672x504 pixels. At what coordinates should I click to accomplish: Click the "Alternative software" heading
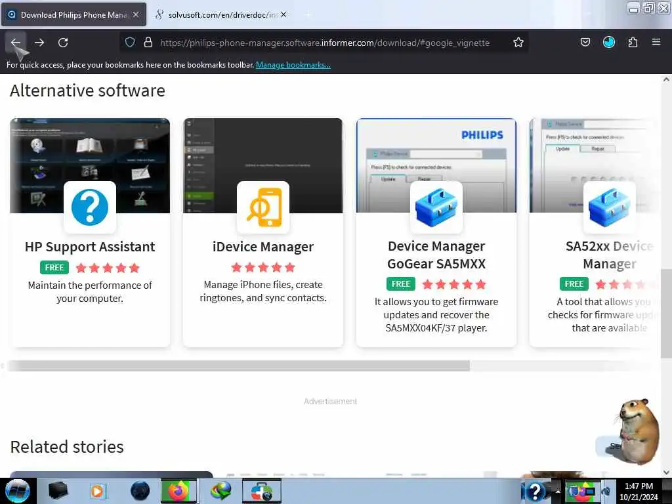coord(87,91)
